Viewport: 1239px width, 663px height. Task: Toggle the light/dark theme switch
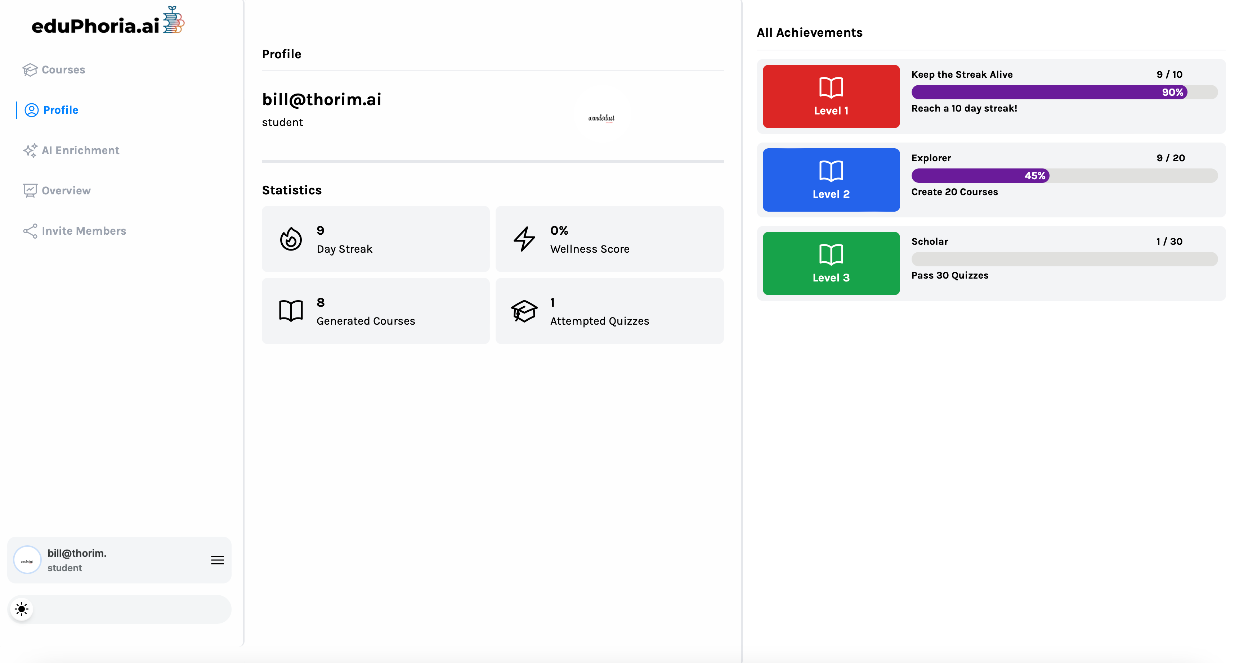pos(22,609)
